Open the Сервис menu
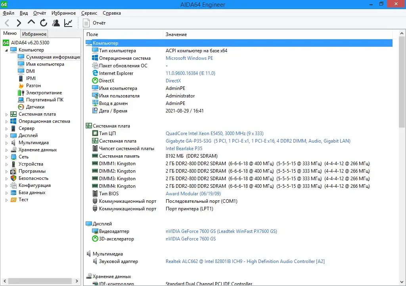This screenshot has width=406, height=286. coord(89,13)
